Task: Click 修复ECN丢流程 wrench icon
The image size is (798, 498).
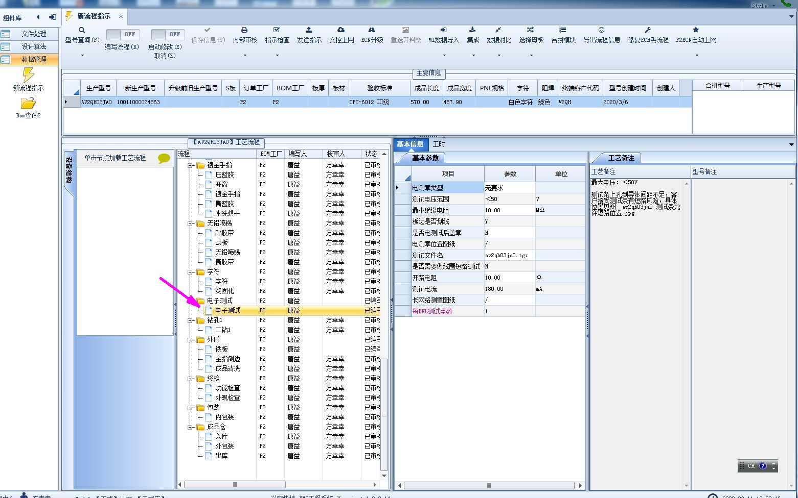Action: (648, 30)
